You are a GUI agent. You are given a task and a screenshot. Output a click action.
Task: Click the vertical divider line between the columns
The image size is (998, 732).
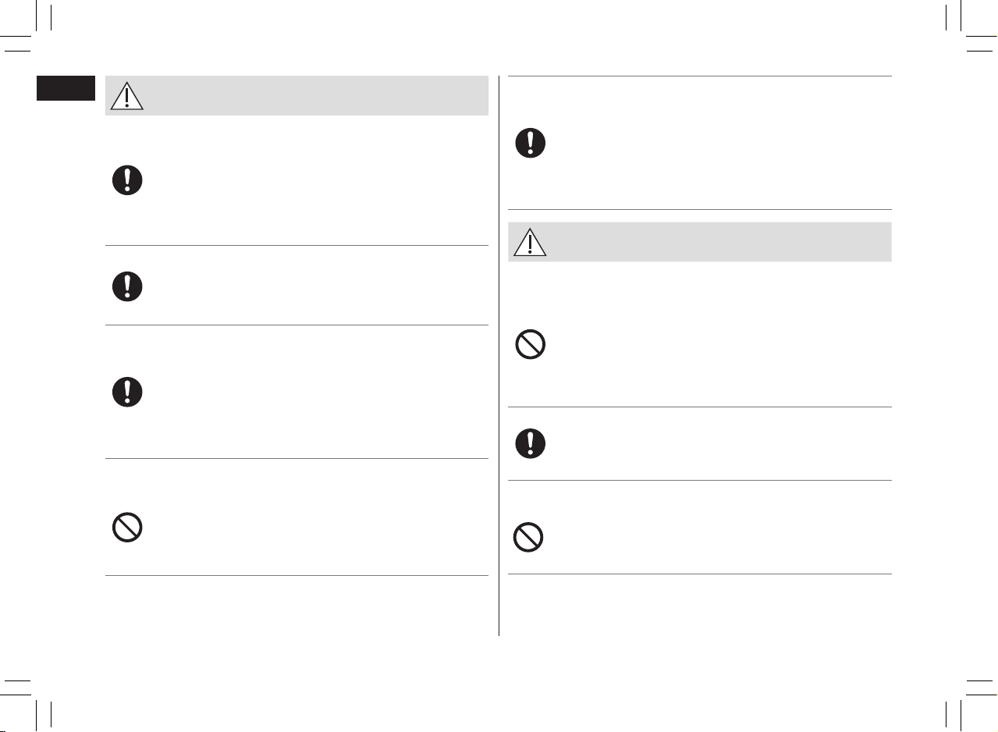point(499,356)
